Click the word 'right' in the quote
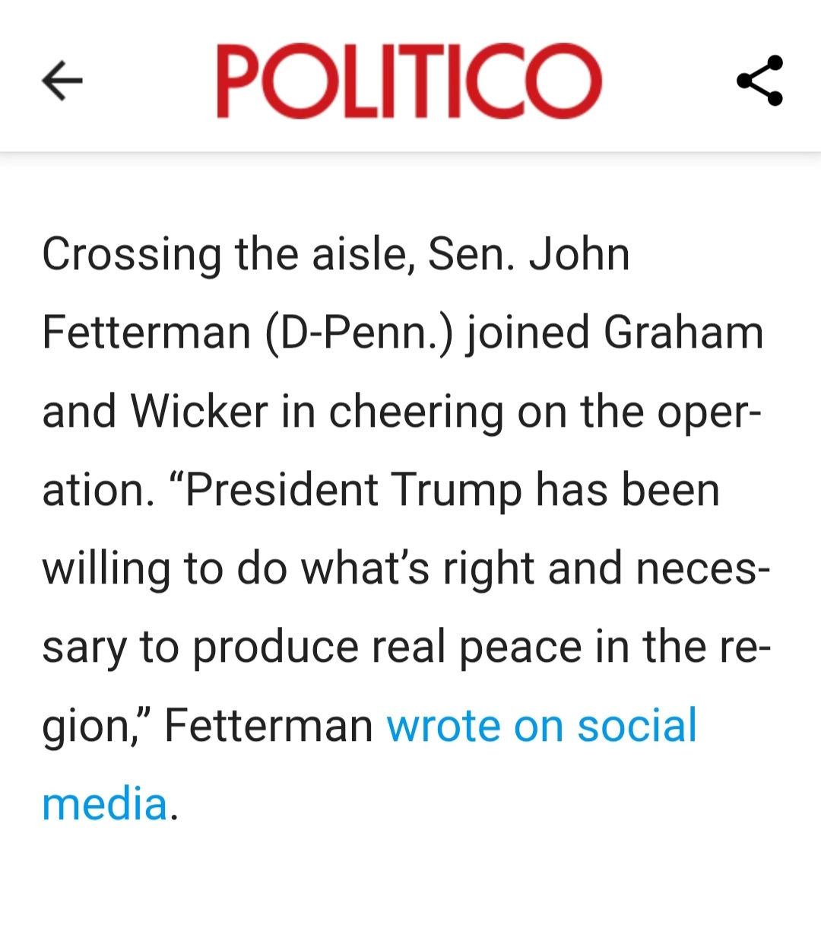The height and width of the screenshot is (951, 821). (x=489, y=570)
